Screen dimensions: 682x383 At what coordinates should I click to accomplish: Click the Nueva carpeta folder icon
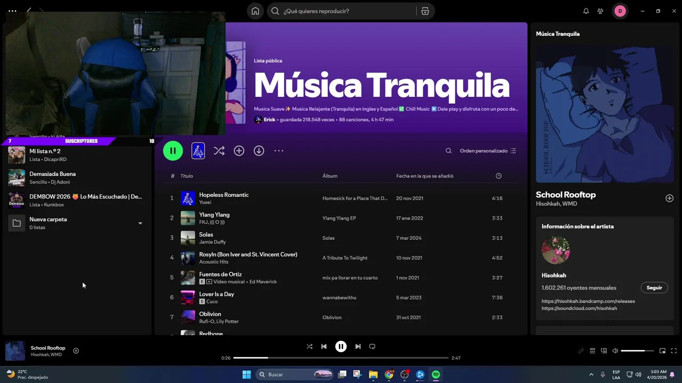coord(17,223)
